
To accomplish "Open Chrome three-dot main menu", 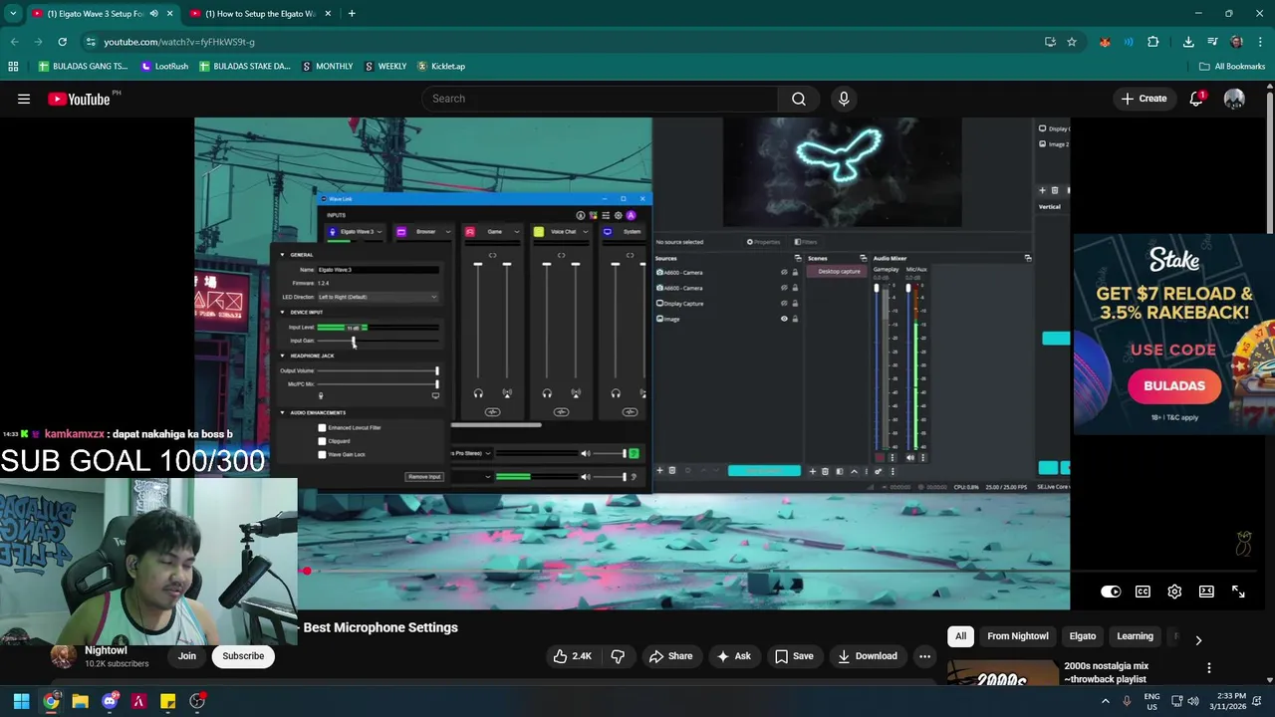I will [x=1260, y=42].
